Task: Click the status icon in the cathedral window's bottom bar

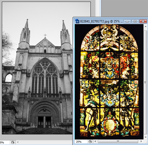Action: click(x=13, y=142)
